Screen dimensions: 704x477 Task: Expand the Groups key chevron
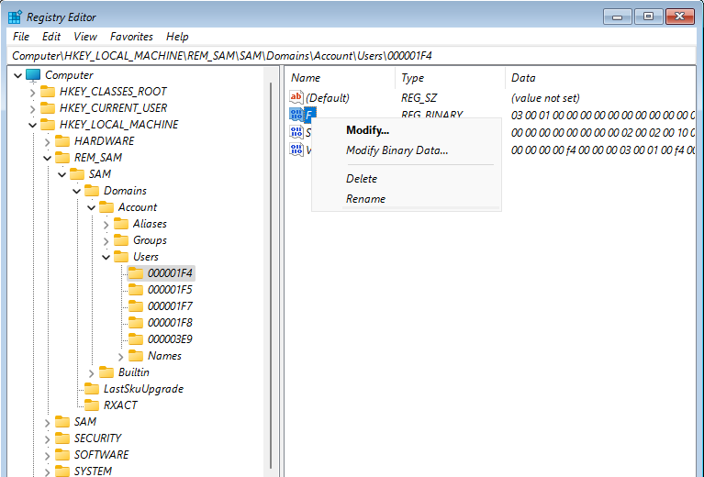tap(106, 241)
